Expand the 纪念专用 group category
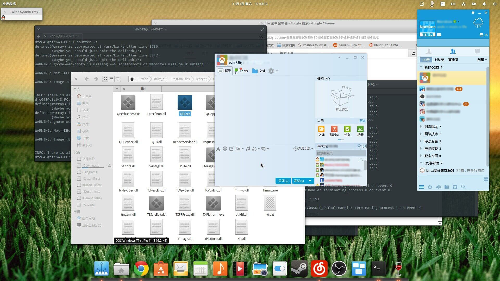The image size is (500, 281). click(x=421, y=156)
